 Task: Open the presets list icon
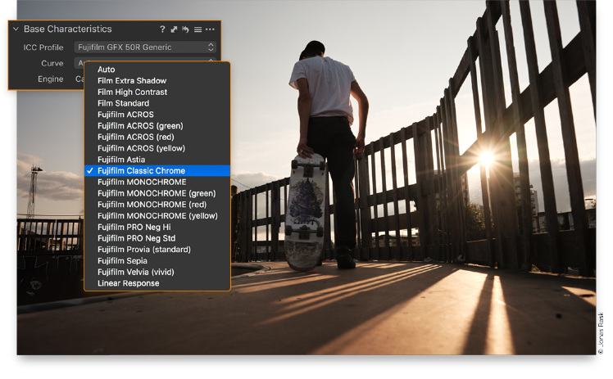click(x=198, y=29)
